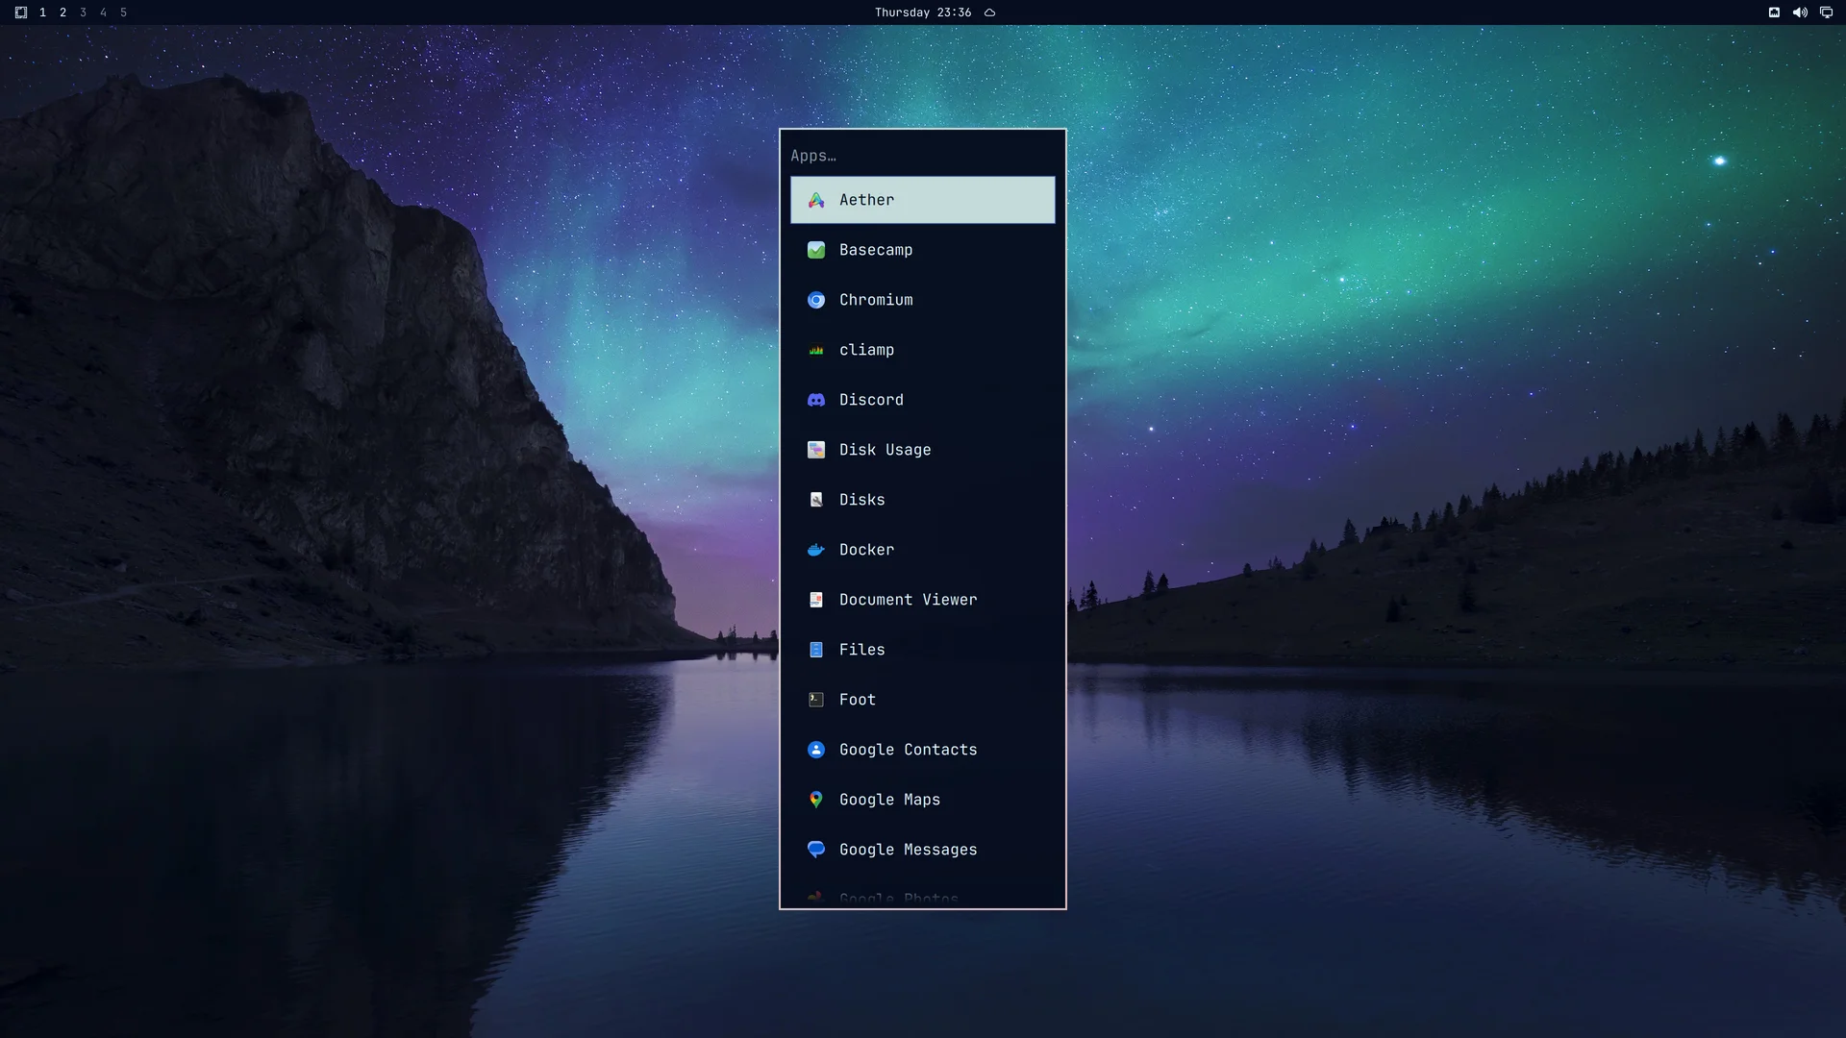Click the Google Maps pin icon
Screen dimensions: 1846x1038
(x=816, y=800)
